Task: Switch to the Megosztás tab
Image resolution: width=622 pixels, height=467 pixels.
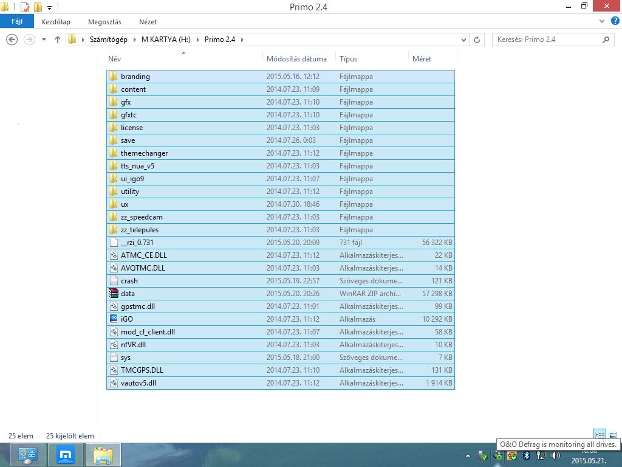Action: click(104, 22)
